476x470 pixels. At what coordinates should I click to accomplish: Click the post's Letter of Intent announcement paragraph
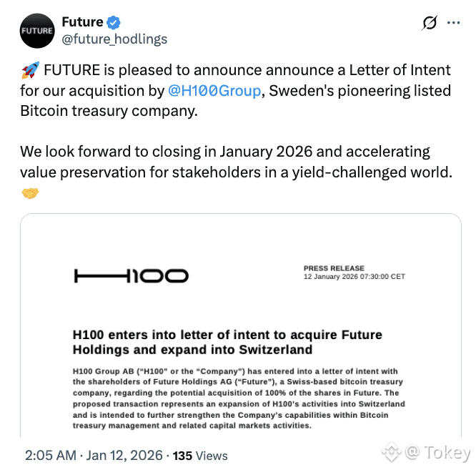click(236, 91)
